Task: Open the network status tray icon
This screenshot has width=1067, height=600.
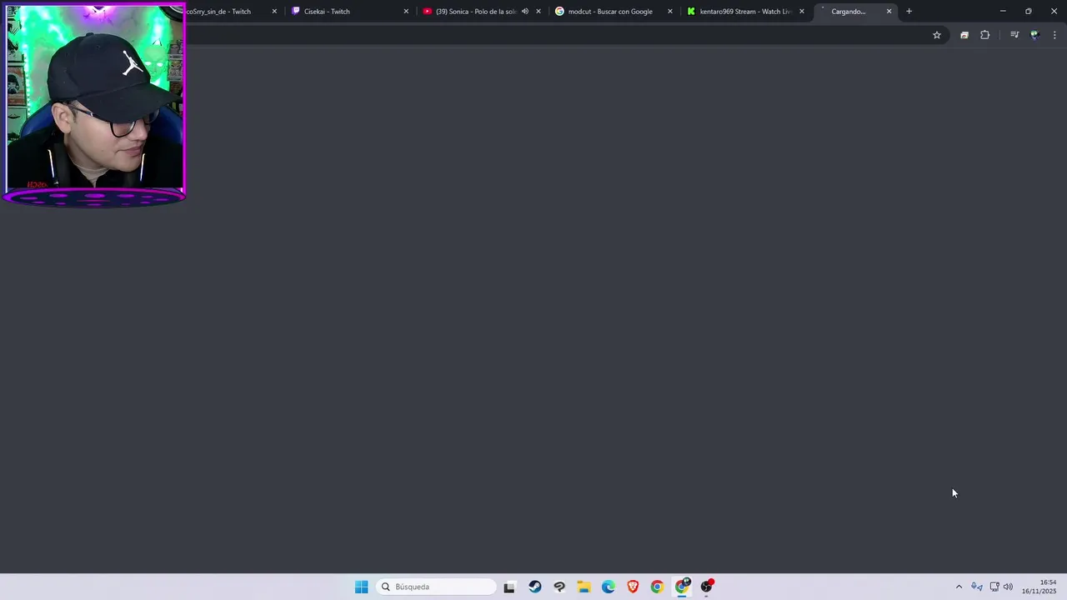Action: pos(994,587)
